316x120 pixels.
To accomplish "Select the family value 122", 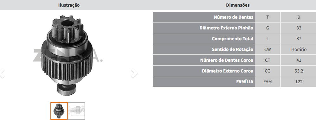I will (x=299, y=82).
